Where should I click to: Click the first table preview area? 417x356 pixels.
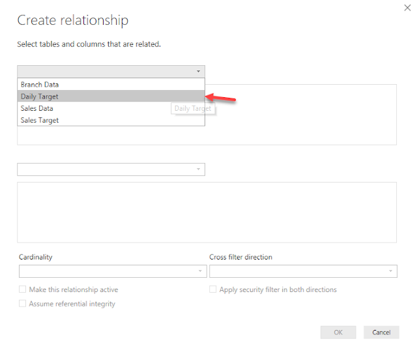point(300,115)
